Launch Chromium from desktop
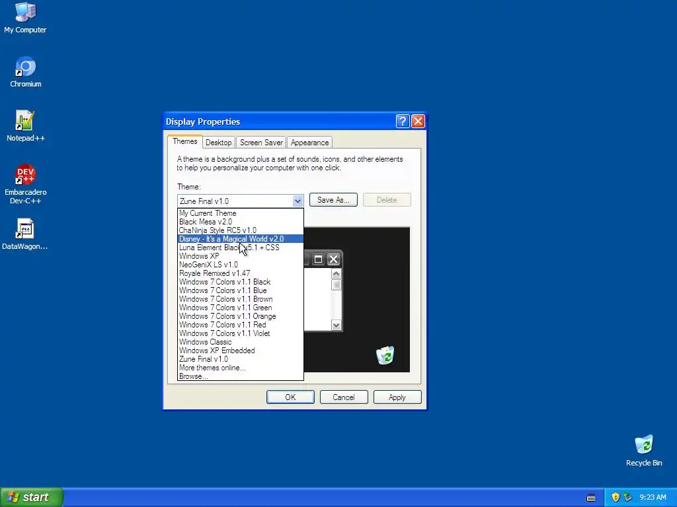The height and width of the screenshot is (507, 677). click(x=26, y=72)
